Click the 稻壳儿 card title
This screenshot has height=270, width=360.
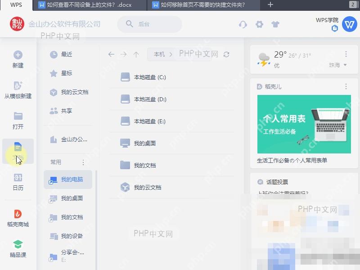click(x=273, y=86)
